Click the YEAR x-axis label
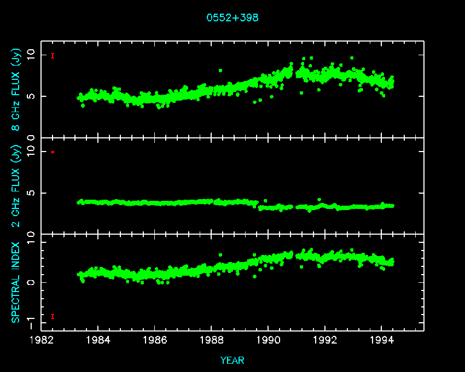This screenshot has width=465, height=372. [233, 361]
